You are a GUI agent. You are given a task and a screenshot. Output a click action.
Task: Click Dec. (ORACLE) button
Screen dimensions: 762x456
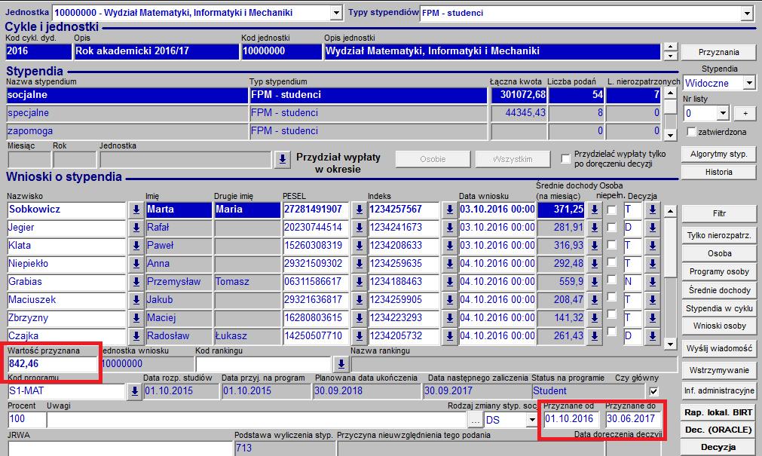tap(718, 430)
